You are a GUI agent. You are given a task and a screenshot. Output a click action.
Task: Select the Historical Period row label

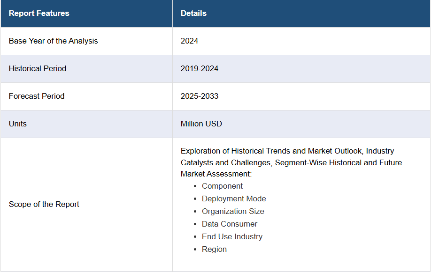click(x=38, y=68)
